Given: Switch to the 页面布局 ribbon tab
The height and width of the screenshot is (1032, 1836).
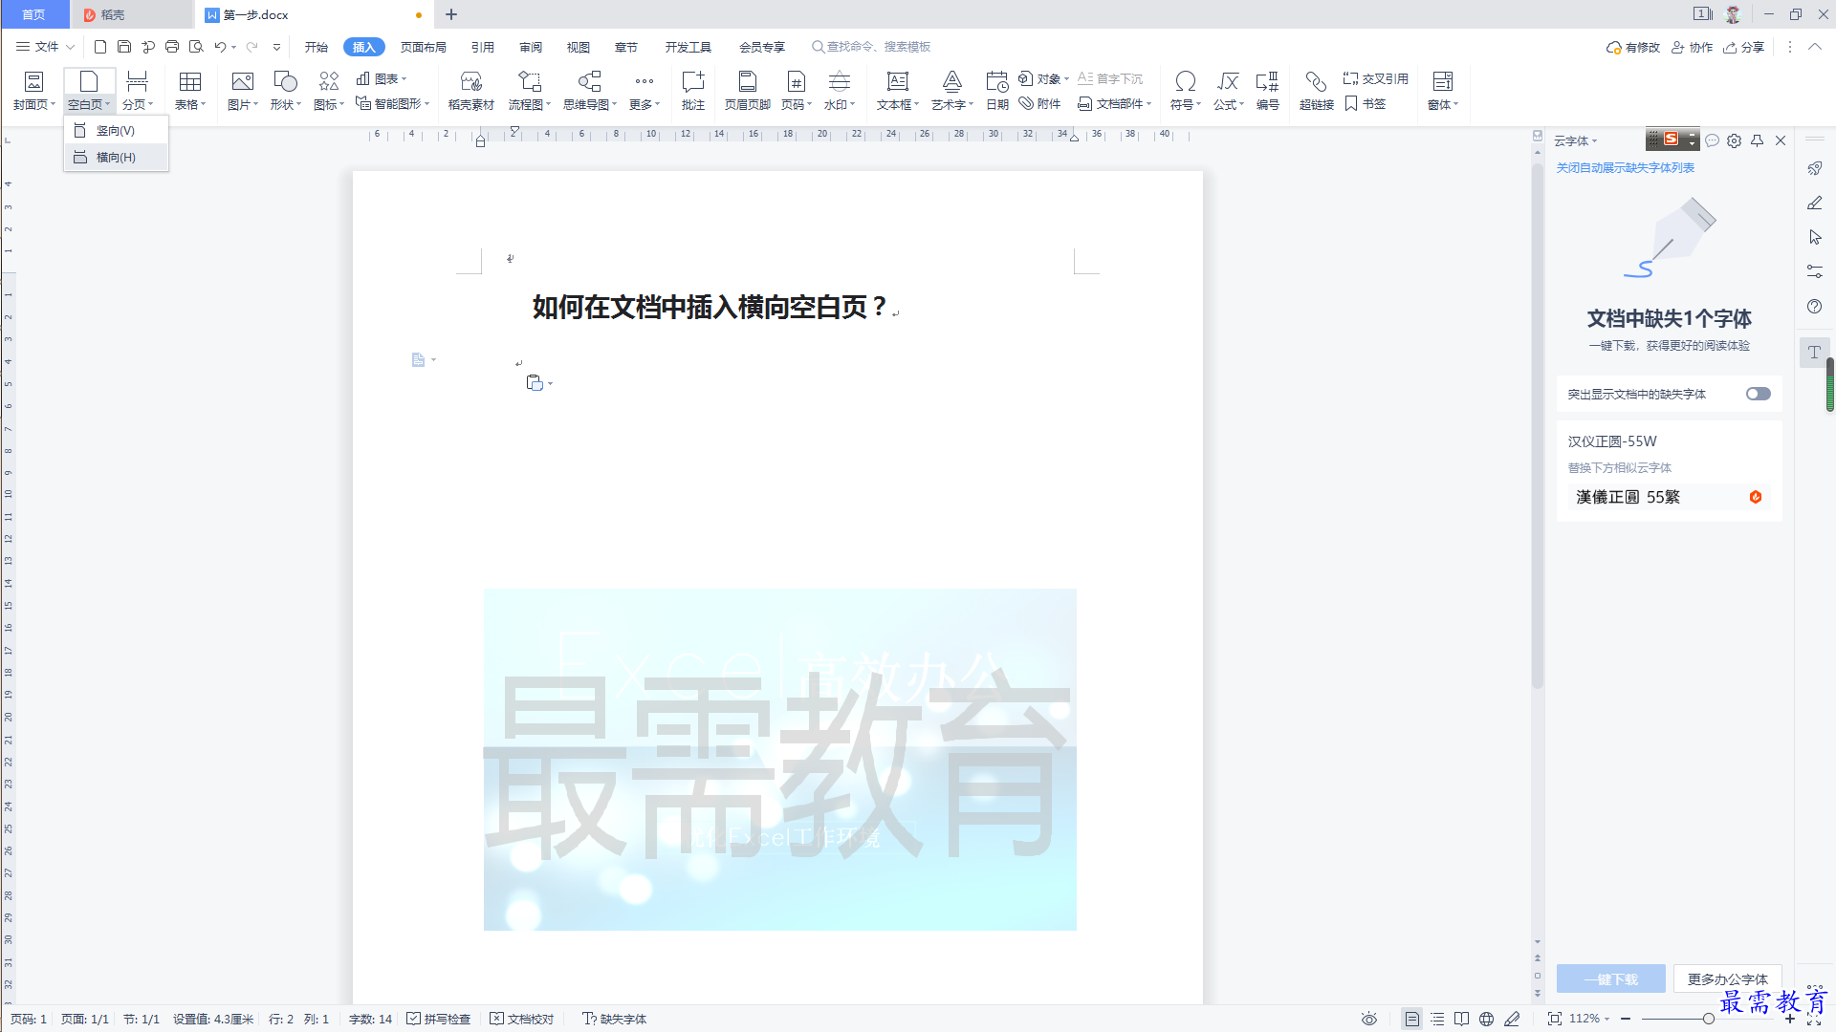Looking at the screenshot, I should pos(424,47).
